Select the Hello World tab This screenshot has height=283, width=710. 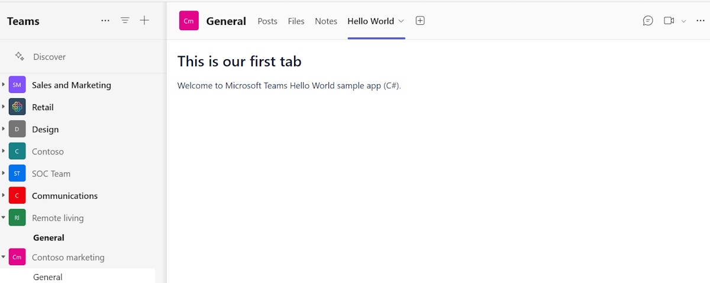click(370, 21)
